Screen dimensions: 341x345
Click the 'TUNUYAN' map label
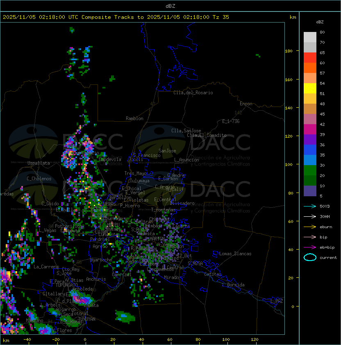(87, 319)
